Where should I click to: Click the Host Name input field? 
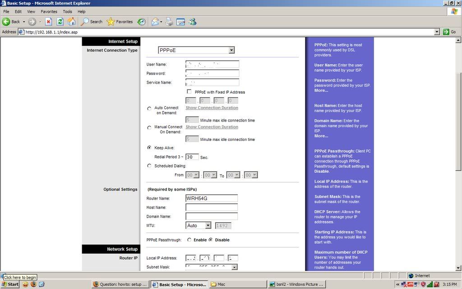pos(212,207)
